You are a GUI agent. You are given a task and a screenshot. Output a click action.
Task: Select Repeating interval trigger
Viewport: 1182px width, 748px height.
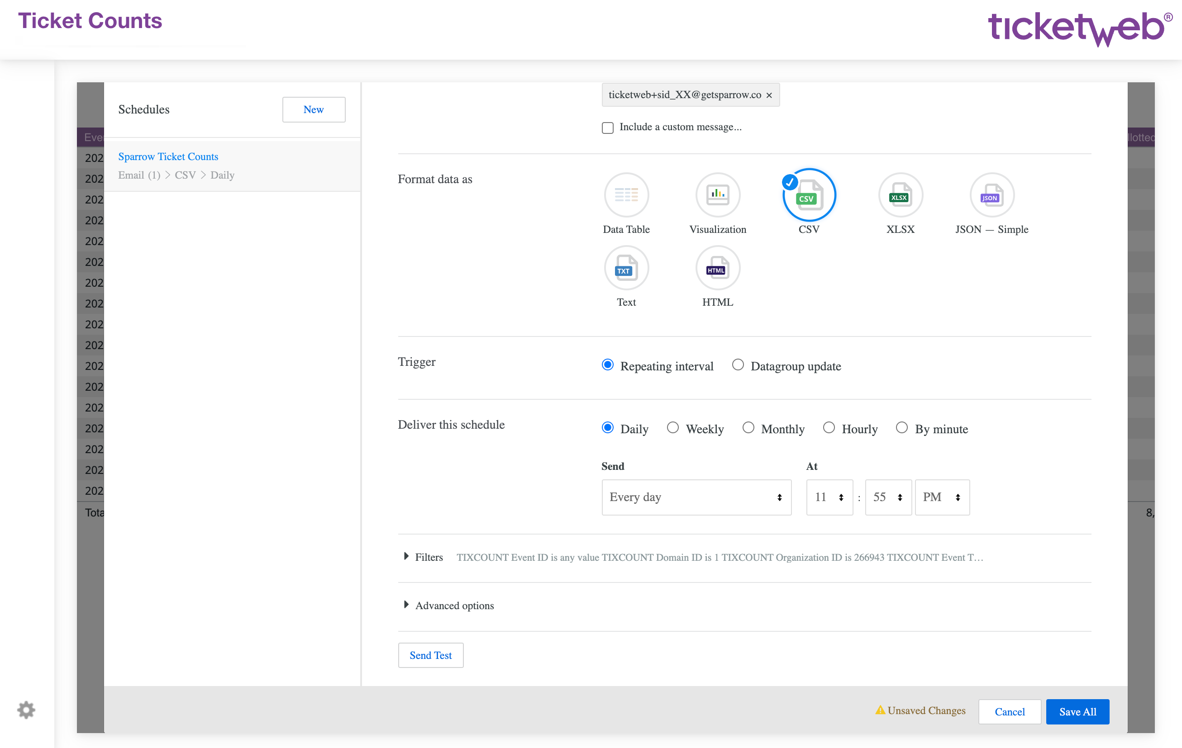click(x=607, y=365)
